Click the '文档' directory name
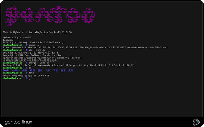Viewport: 204px width, 127px height. pos(48,70)
